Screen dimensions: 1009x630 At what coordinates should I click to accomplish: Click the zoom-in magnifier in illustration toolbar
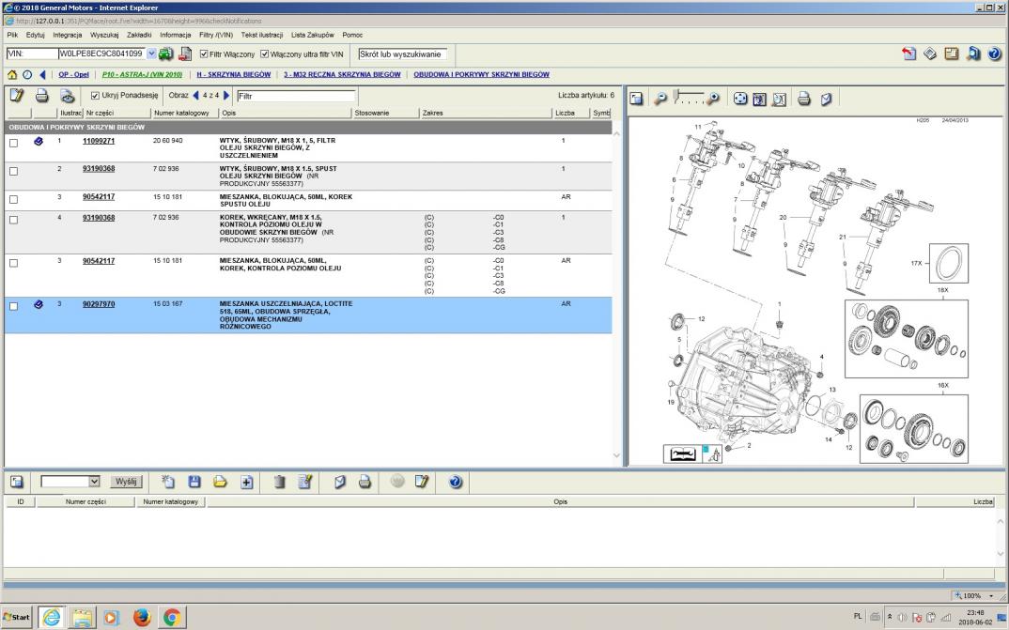point(713,98)
